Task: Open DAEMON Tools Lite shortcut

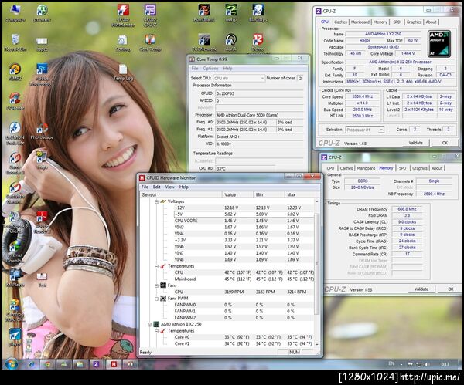Action: 15,133
